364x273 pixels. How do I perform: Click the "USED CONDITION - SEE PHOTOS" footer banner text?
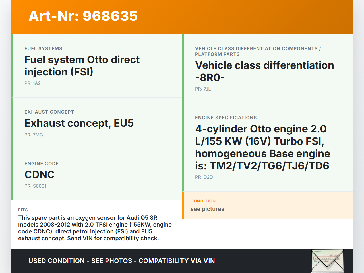coord(121,261)
